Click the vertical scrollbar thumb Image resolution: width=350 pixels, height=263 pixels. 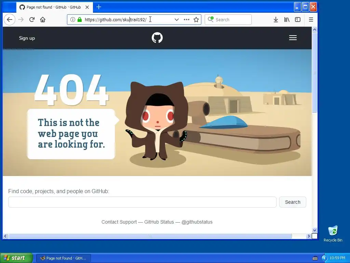(x=314, y=73)
